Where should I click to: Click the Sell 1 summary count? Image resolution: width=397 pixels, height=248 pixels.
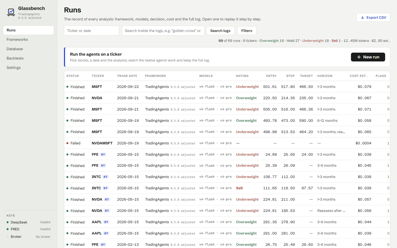336,41
